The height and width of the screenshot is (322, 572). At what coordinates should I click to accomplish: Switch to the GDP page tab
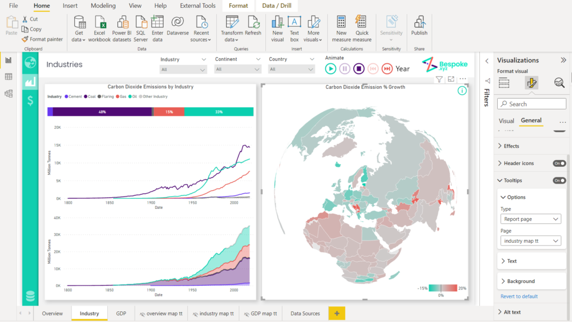[121, 314]
